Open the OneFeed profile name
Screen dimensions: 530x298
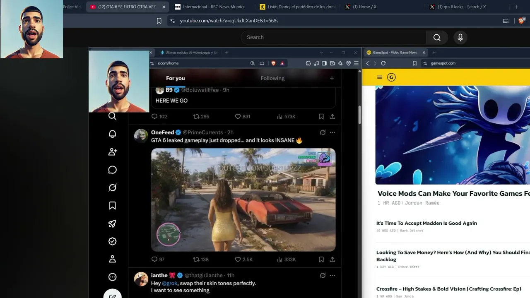coord(162,132)
